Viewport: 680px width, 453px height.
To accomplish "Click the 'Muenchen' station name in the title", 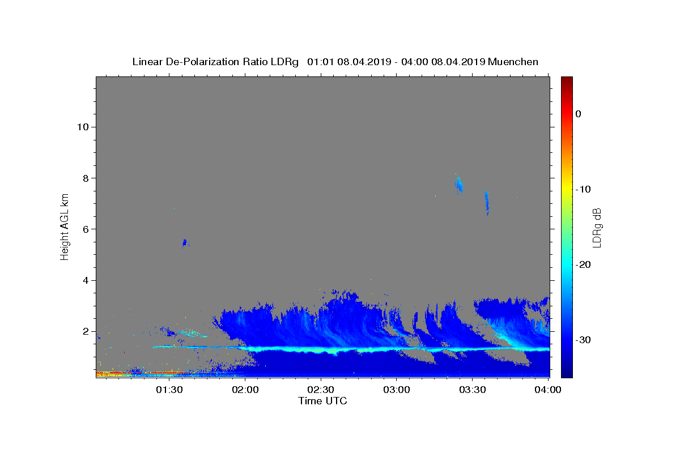I will [x=513, y=62].
